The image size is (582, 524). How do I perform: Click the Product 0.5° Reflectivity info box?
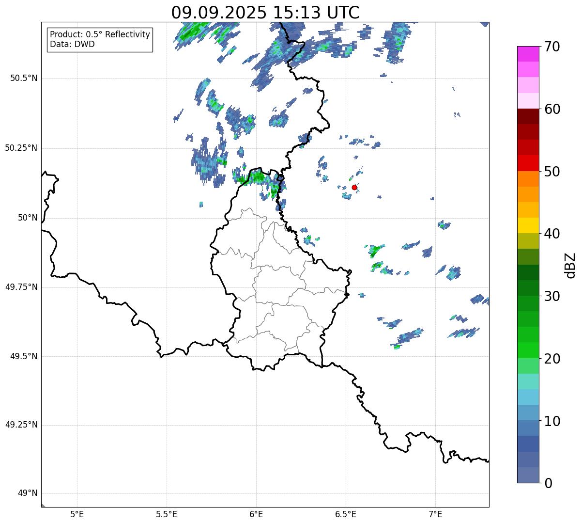point(100,39)
